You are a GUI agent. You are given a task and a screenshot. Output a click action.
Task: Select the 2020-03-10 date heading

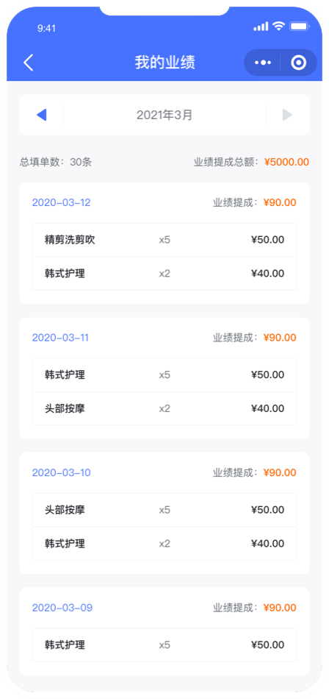62,472
